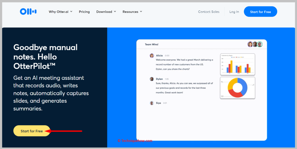Click text 'months. Great work team!'
The width and height of the screenshot is (297, 149).
[x=169, y=92]
